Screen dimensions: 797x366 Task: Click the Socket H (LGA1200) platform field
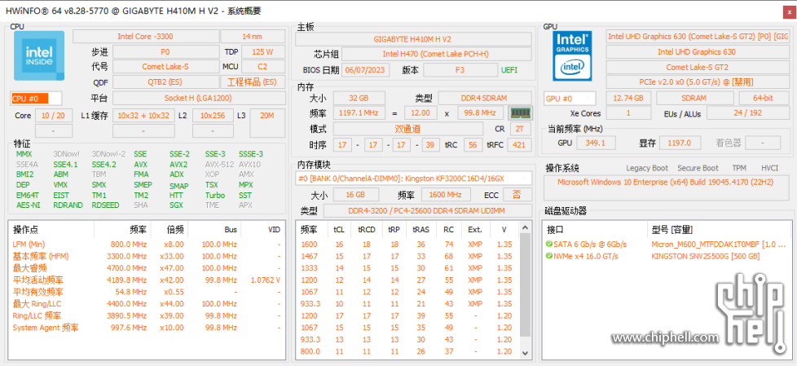pyautogui.click(x=199, y=98)
